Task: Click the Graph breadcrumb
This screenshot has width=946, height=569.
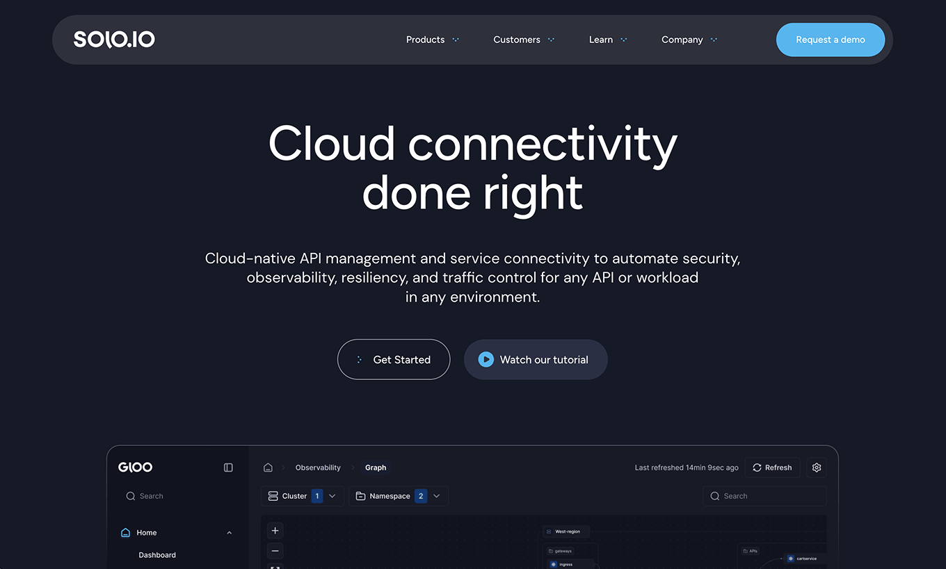Action: pyautogui.click(x=376, y=468)
